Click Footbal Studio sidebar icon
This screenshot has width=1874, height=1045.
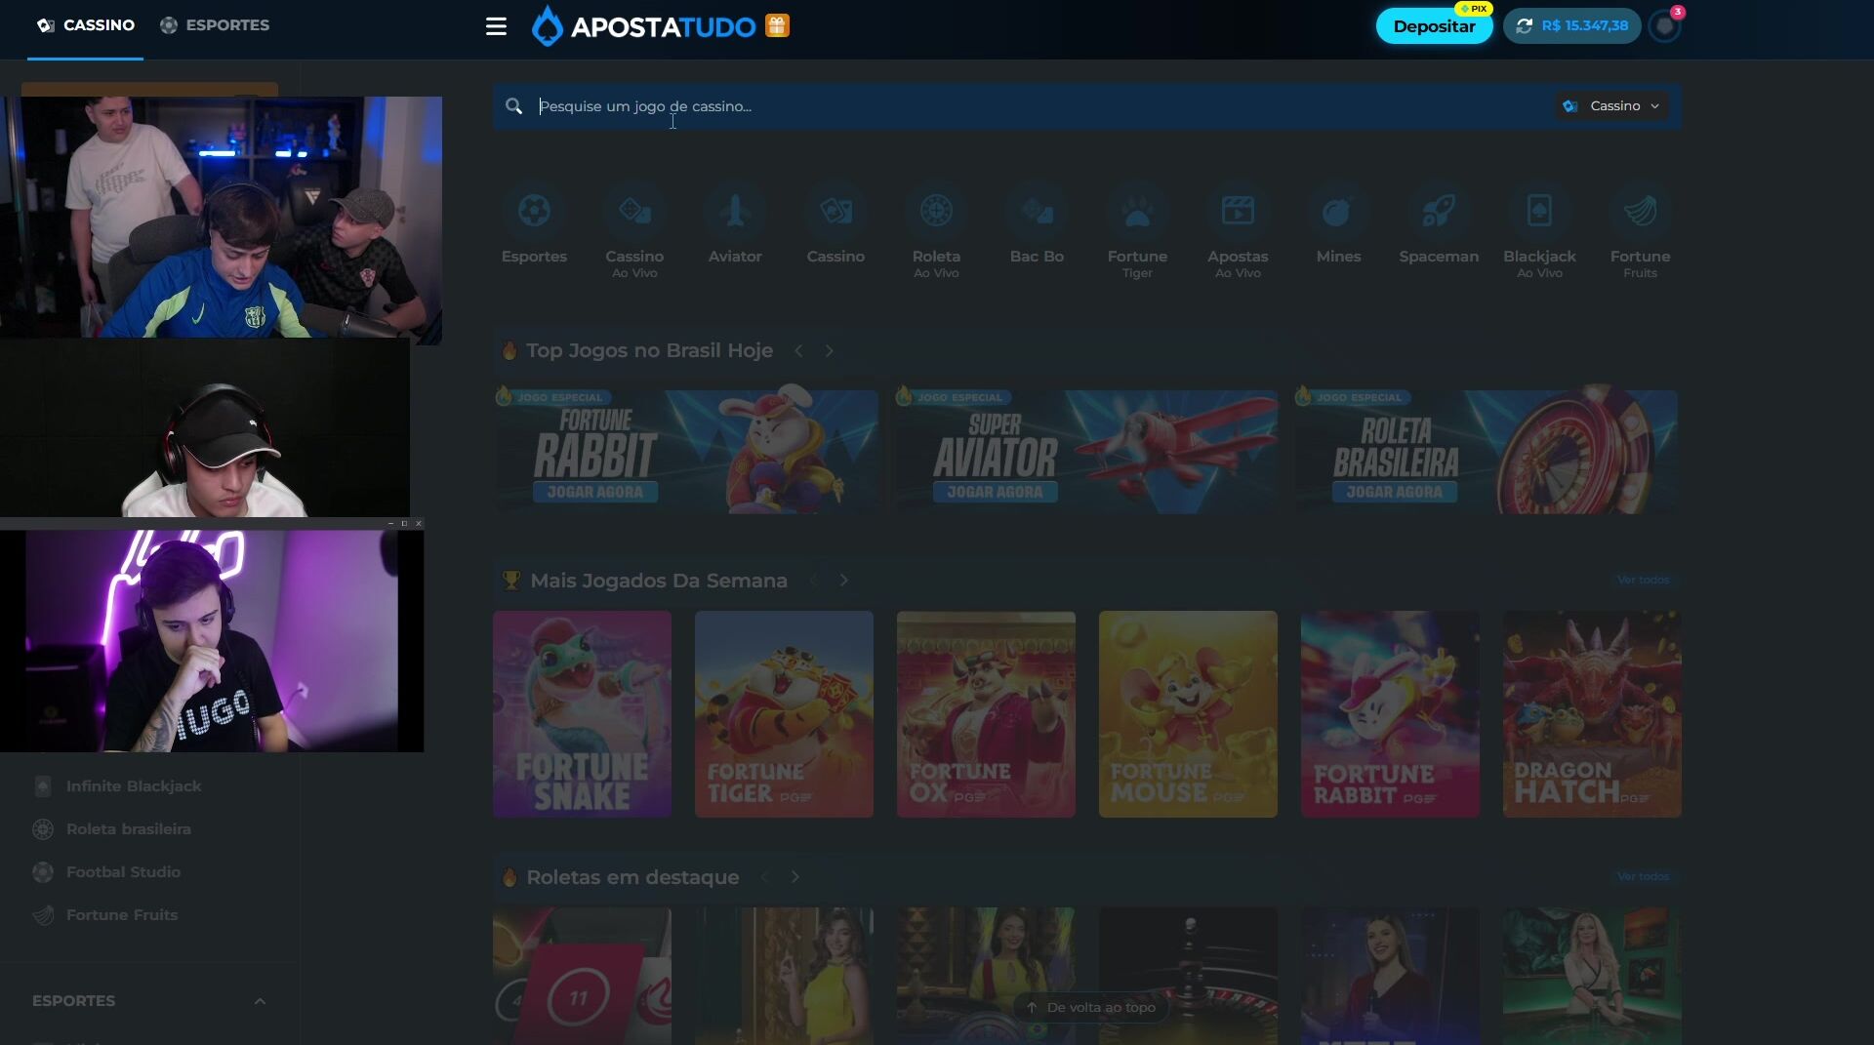click(x=43, y=872)
